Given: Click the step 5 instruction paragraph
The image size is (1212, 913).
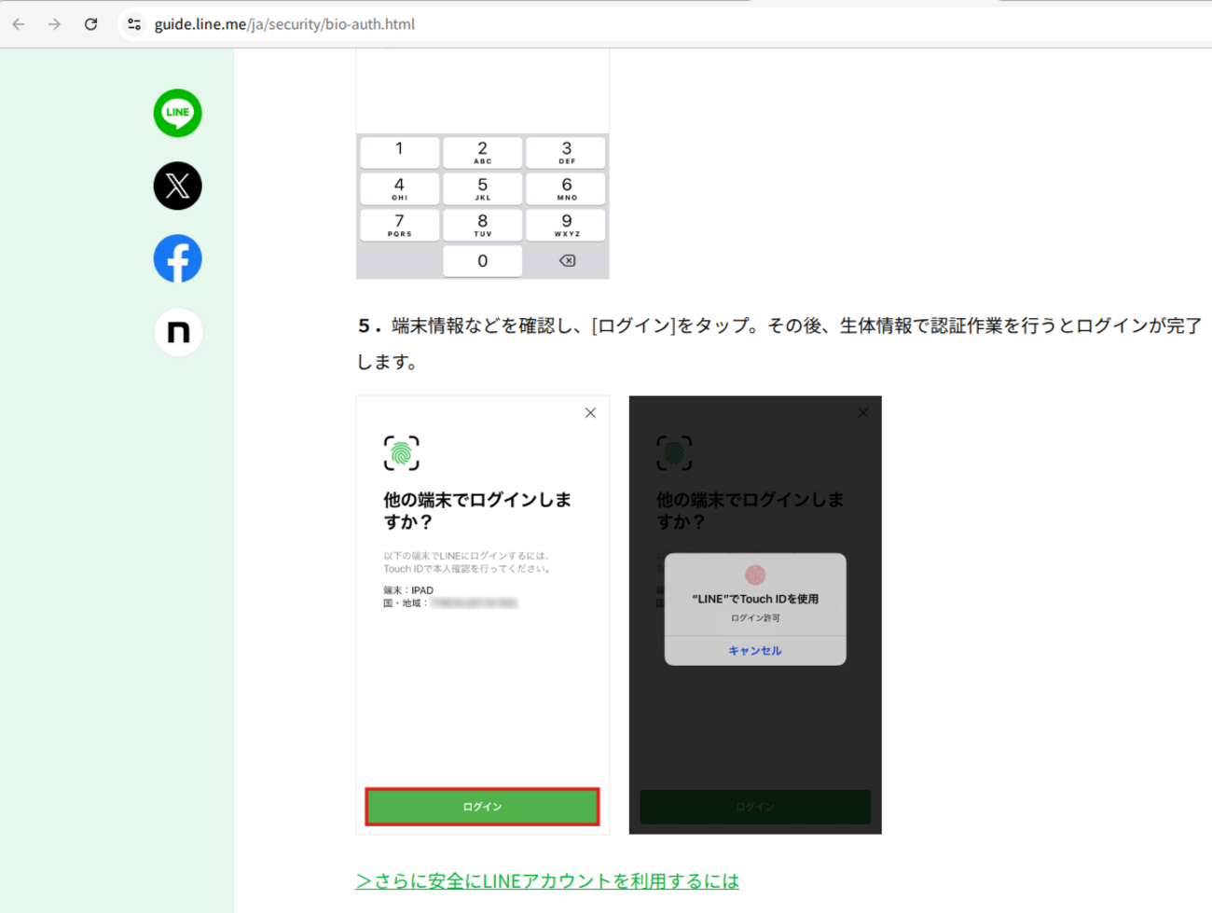Looking at the screenshot, I should point(779,343).
